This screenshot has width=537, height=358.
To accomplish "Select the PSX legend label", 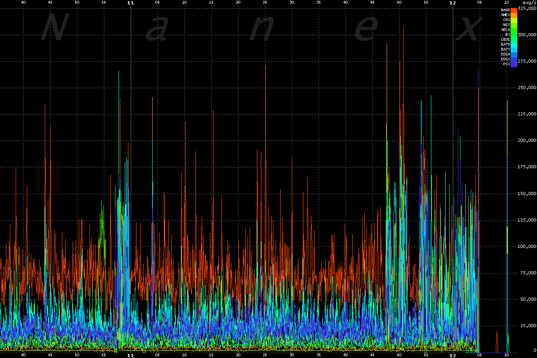I will (507, 64).
